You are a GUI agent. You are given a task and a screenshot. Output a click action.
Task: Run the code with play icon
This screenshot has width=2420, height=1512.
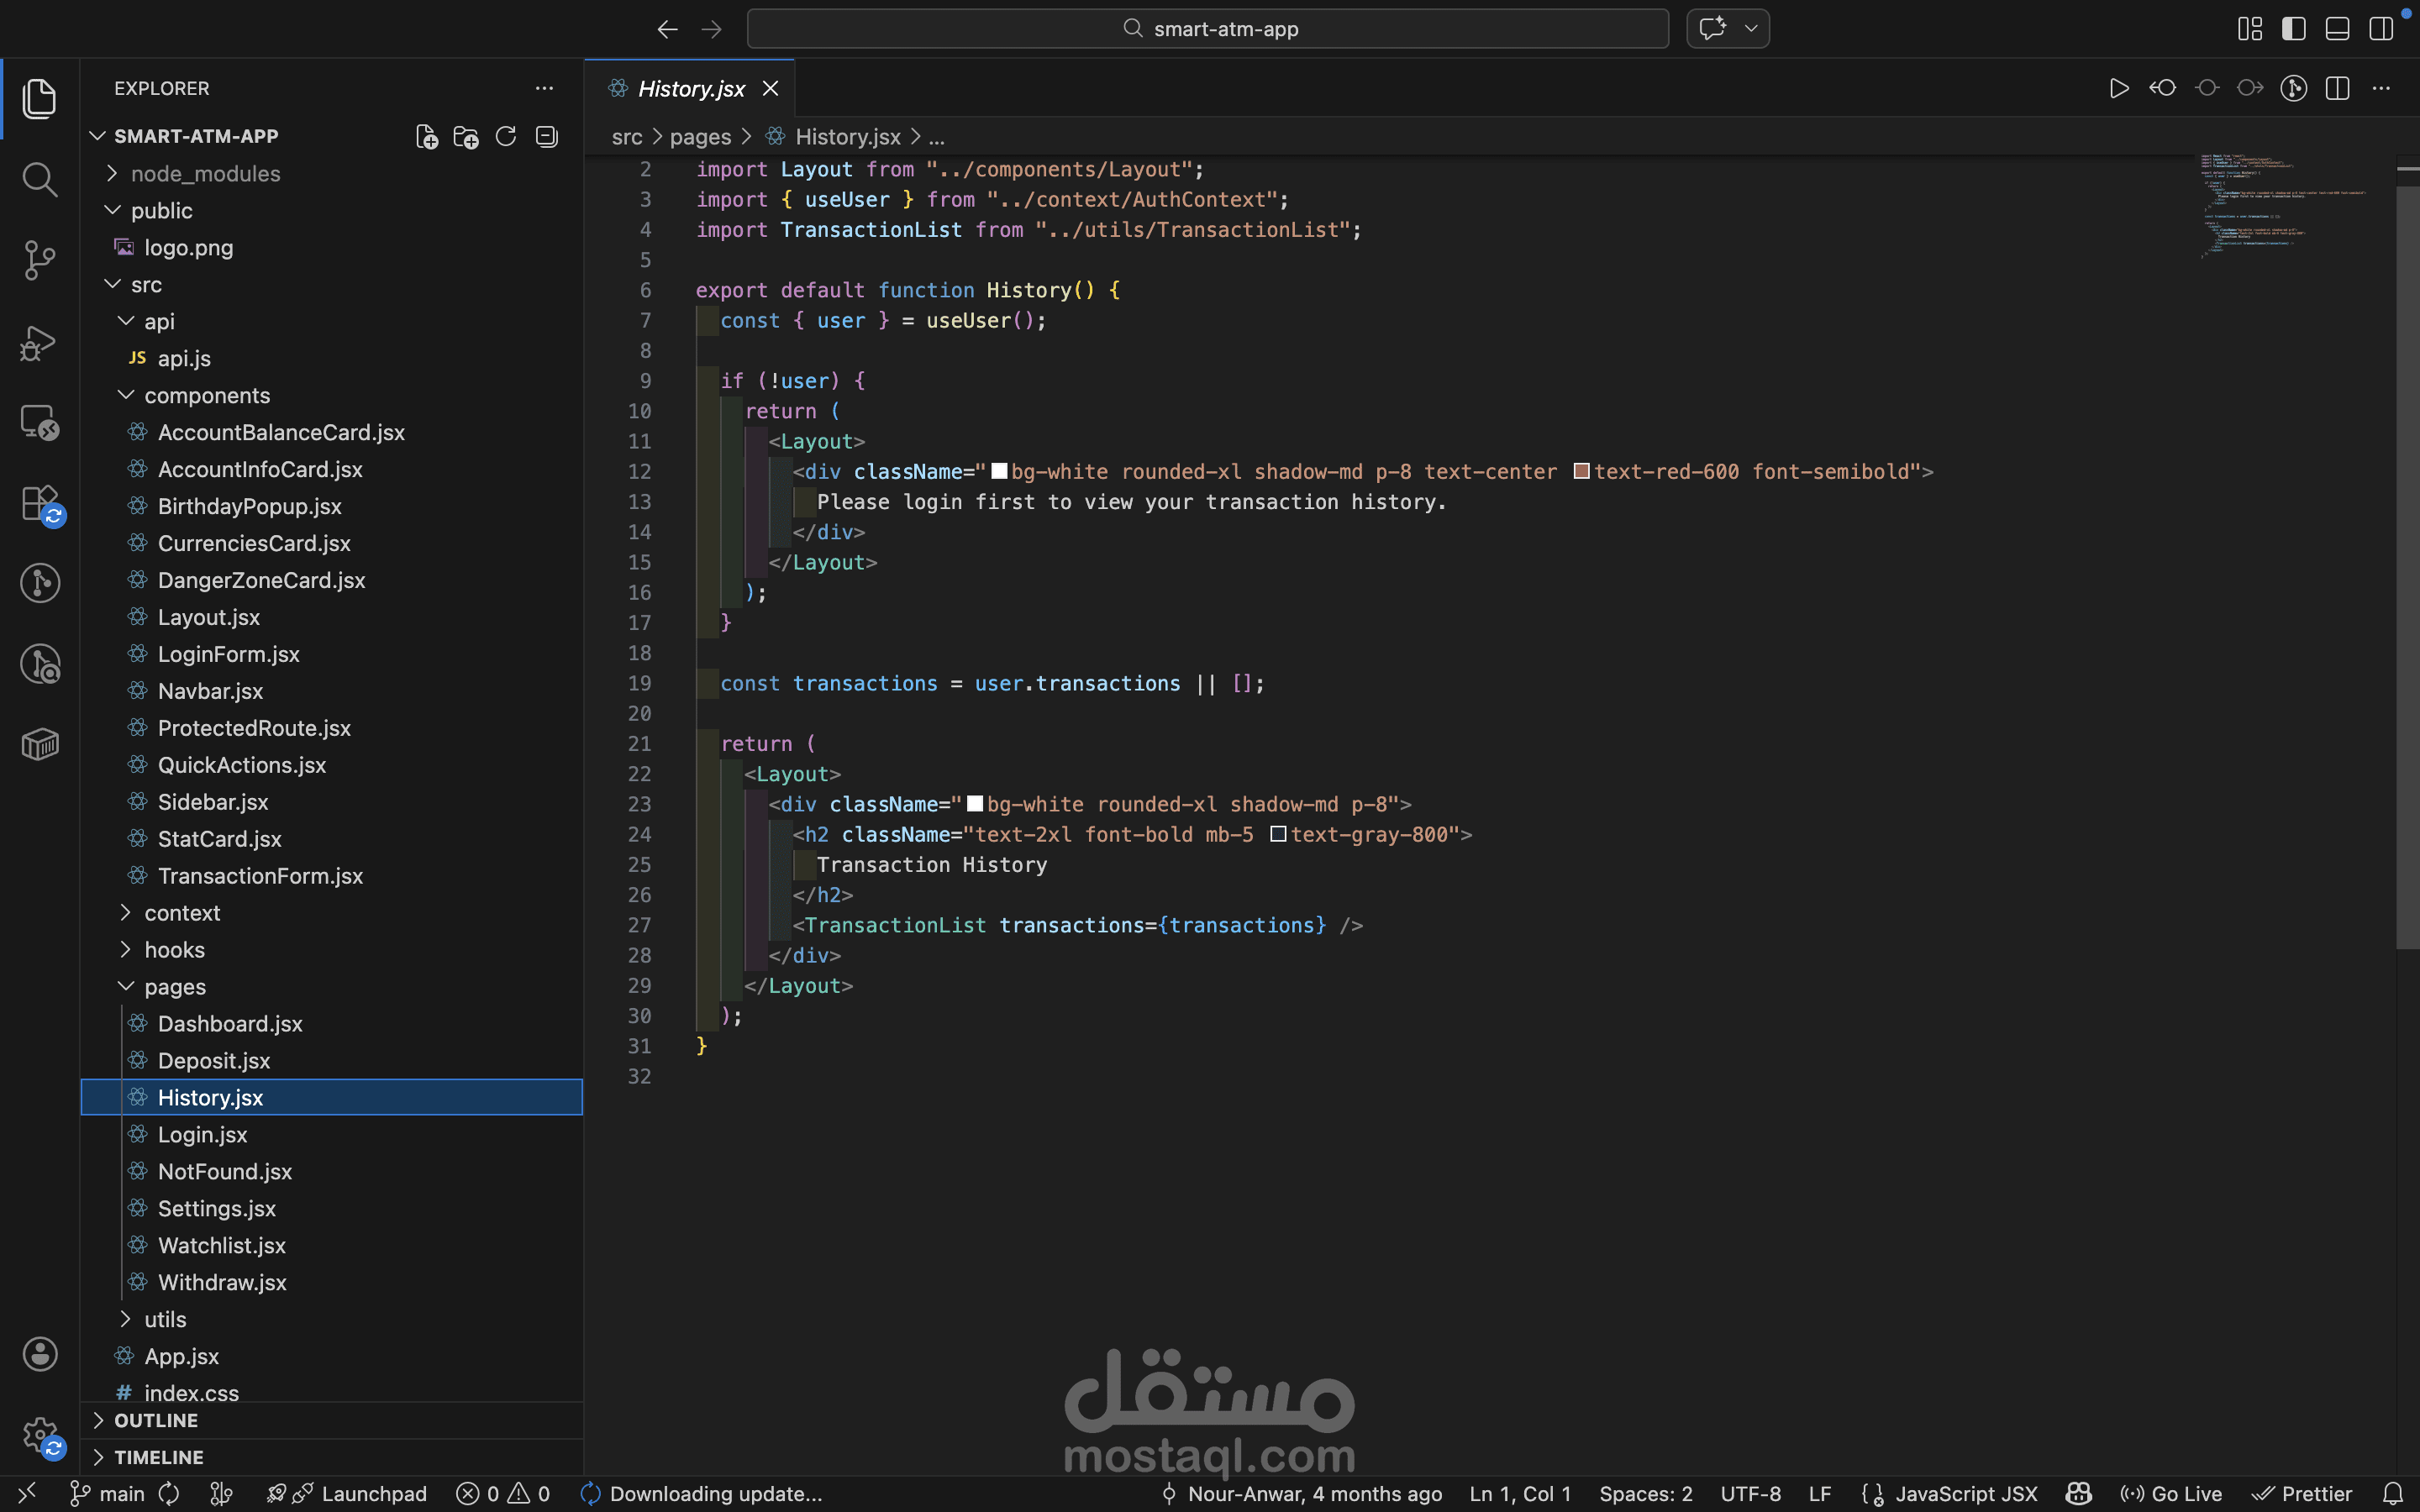tap(2118, 89)
